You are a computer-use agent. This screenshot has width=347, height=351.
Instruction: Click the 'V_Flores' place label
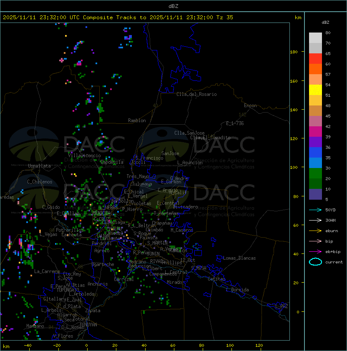tap(63, 336)
